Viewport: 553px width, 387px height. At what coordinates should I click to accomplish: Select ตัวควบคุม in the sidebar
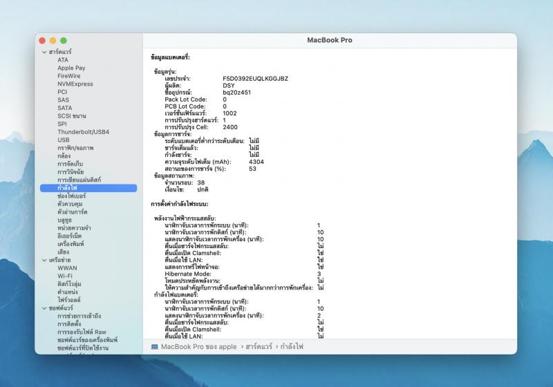coord(70,204)
